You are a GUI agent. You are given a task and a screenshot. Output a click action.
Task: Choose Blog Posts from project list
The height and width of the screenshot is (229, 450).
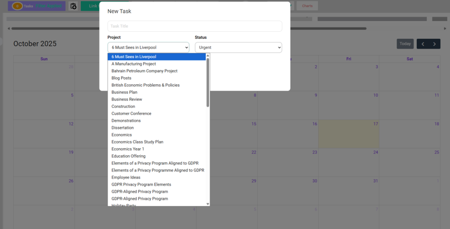(121, 78)
